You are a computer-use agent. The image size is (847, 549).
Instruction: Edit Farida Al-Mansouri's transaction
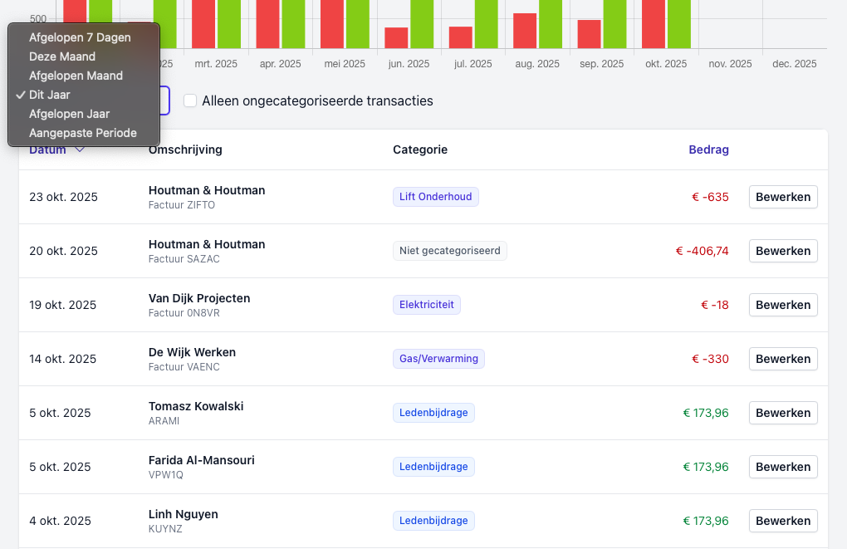point(783,467)
